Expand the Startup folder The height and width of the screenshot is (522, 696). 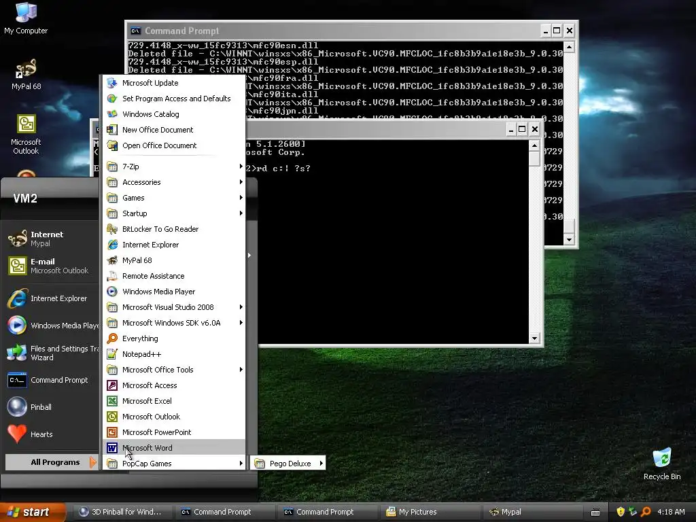174,213
